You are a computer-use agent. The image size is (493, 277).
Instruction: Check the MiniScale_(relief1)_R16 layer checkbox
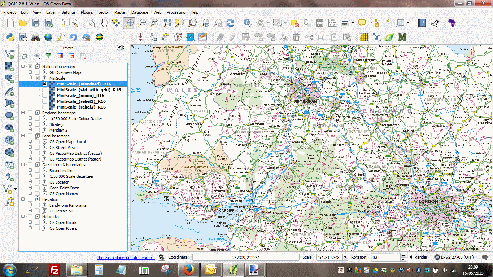(44, 101)
